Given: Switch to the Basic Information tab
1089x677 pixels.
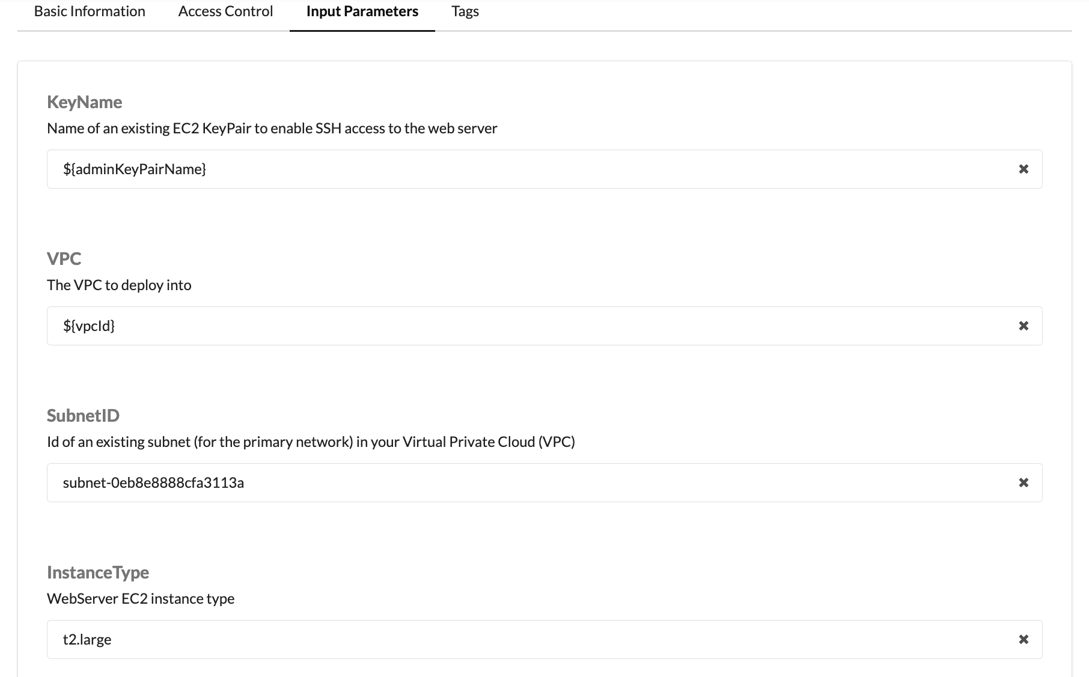Looking at the screenshot, I should click(x=89, y=11).
